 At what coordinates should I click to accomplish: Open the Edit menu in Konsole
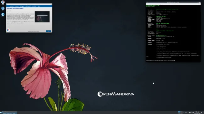(x=149, y=4)
